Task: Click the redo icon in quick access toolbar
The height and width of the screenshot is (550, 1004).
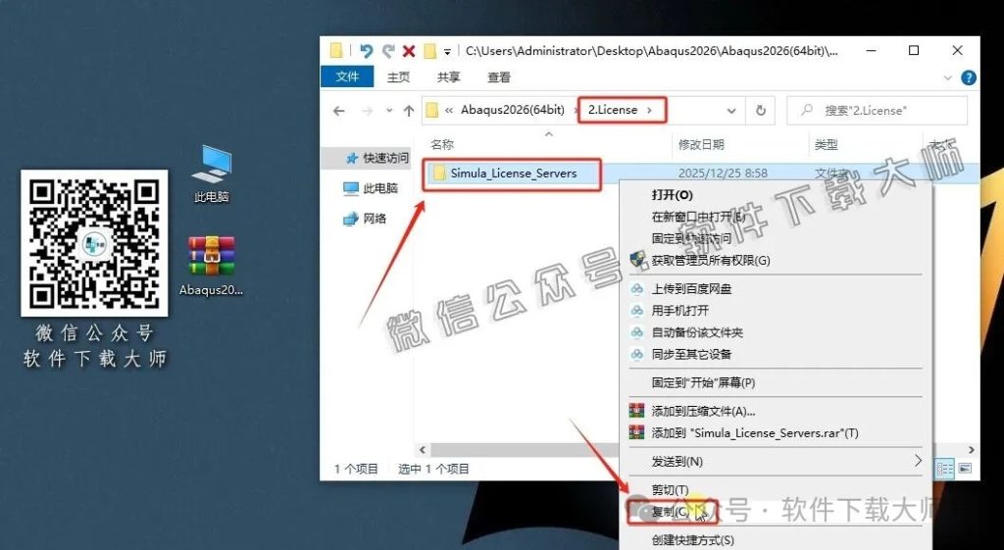Action: (x=388, y=51)
